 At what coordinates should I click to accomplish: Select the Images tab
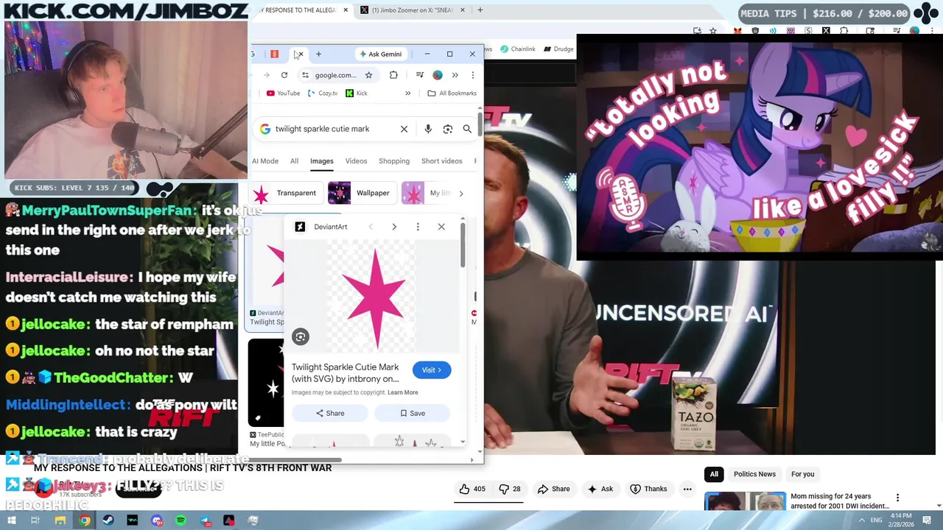(321, 161)
